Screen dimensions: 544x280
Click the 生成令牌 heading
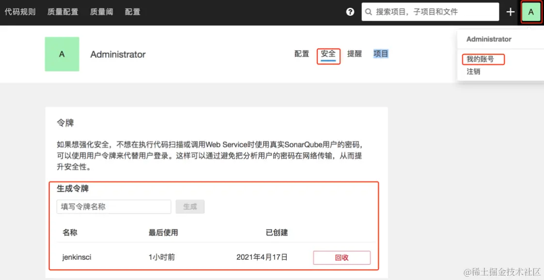[x=73, y=189]
